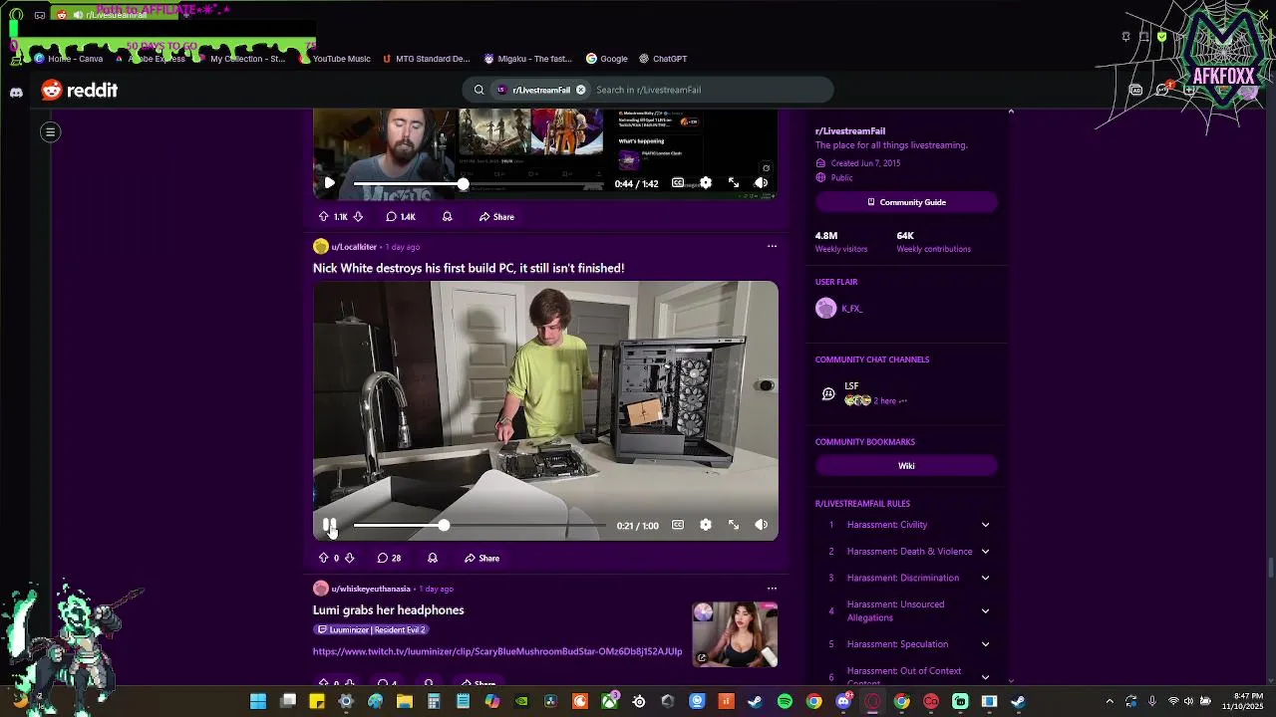Share the Nick White post
The height and width of the screenshot is (717, 1276).
481,558
